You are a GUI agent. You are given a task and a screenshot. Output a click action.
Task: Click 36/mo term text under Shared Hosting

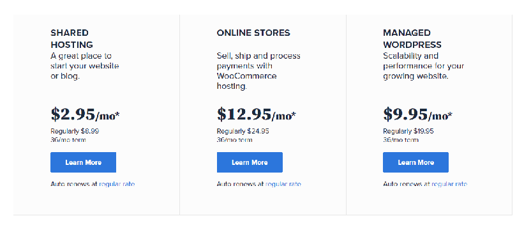click(x=68, y=140)
